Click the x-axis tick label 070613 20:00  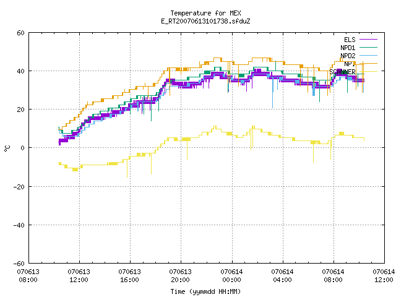(180, 276)
